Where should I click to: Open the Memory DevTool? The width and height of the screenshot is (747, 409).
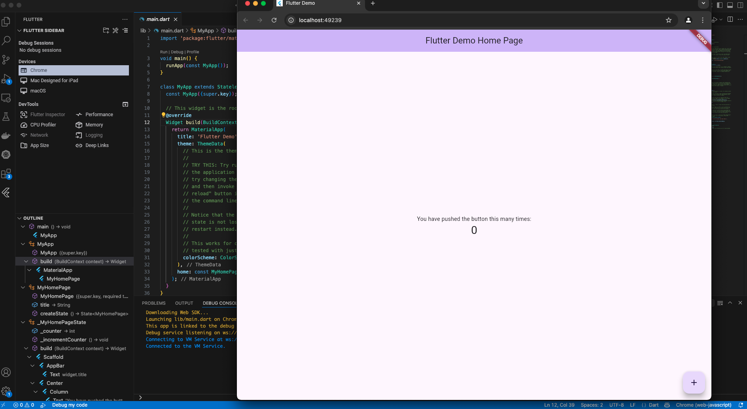[x=94, y=125]
